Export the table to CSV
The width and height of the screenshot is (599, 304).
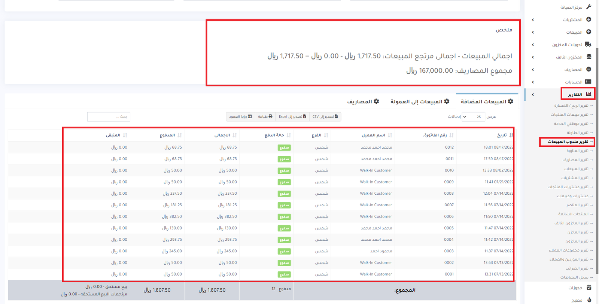(325, 117)
